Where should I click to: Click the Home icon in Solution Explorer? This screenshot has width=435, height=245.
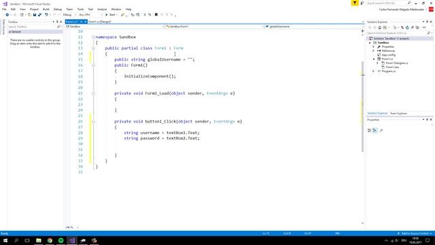pyautogui.click(x=379, y=27)
